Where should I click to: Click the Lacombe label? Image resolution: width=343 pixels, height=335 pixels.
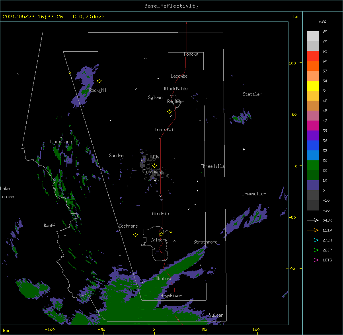pos(179,76)
